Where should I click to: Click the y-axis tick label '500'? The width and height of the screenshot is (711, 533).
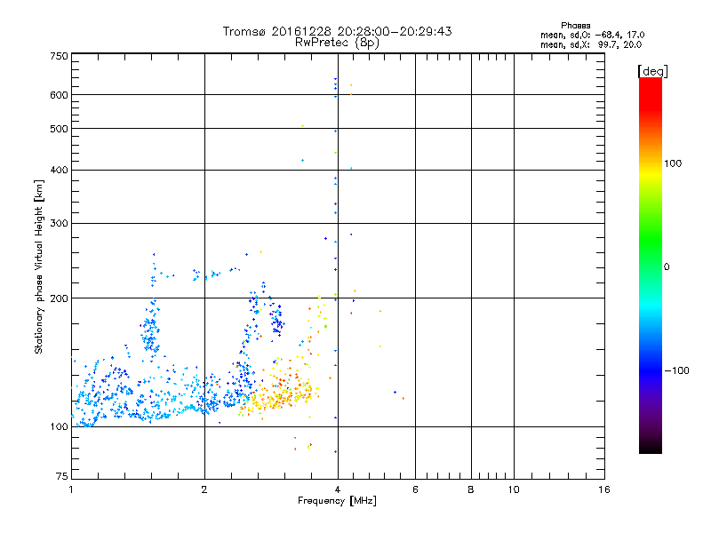(59, 129)
